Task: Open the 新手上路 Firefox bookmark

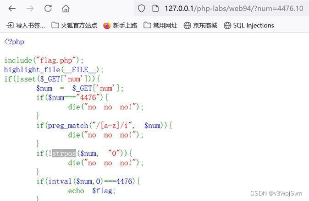Action: click(120, 26)
